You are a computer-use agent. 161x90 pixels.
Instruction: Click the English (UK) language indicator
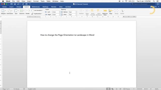(x=32, y=89)
